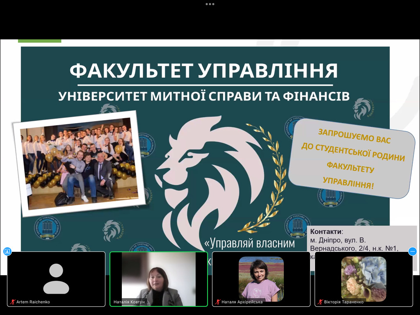This screenshot has width=420, height=315.
Task: Click Наталя Архірейська's muted microphone icon
Action: 217,302
